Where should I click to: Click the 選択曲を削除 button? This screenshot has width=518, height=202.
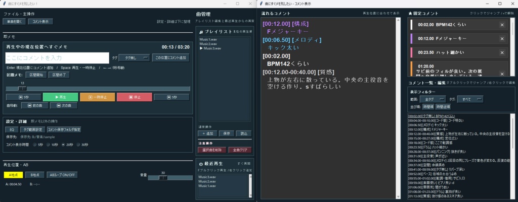[212, 150]
